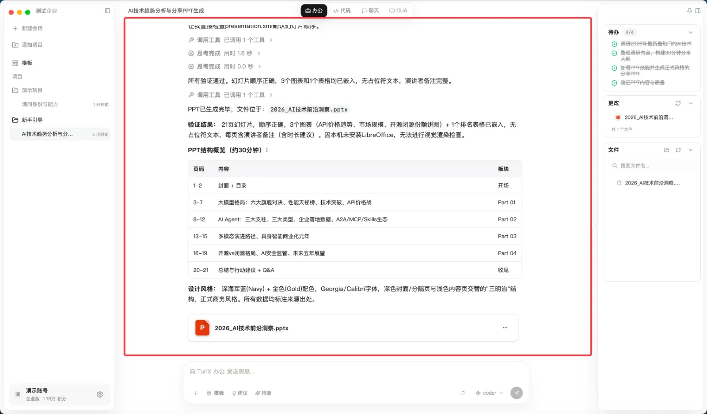Click the 新手引导 folder icon

15,120
